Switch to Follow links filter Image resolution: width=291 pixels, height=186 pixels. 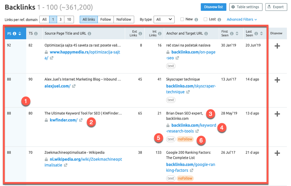[x=105, y=19]
